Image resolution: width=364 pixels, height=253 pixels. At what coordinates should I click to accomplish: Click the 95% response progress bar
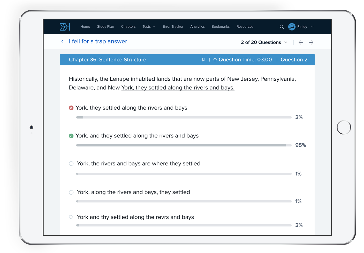(184, 145)
